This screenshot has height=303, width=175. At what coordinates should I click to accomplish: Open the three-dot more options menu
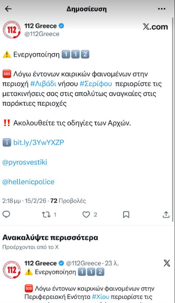[162, 9]
